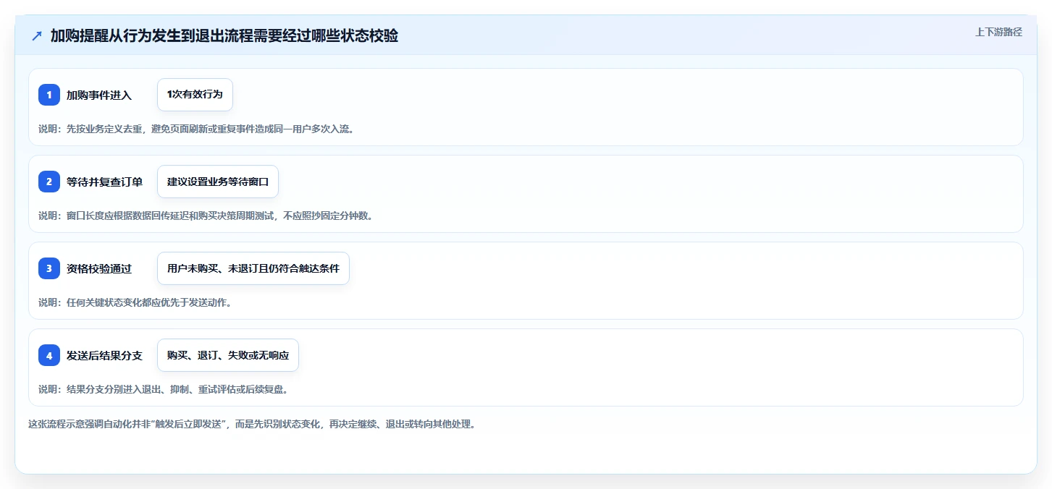1052x489 pixels.
Task: Select the 1次有效行为 chip
Action: (x=195, y=95)
